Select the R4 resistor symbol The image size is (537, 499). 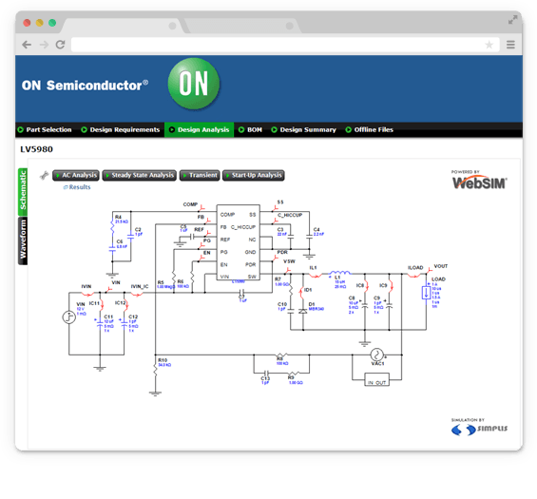(x=112, y=227)
